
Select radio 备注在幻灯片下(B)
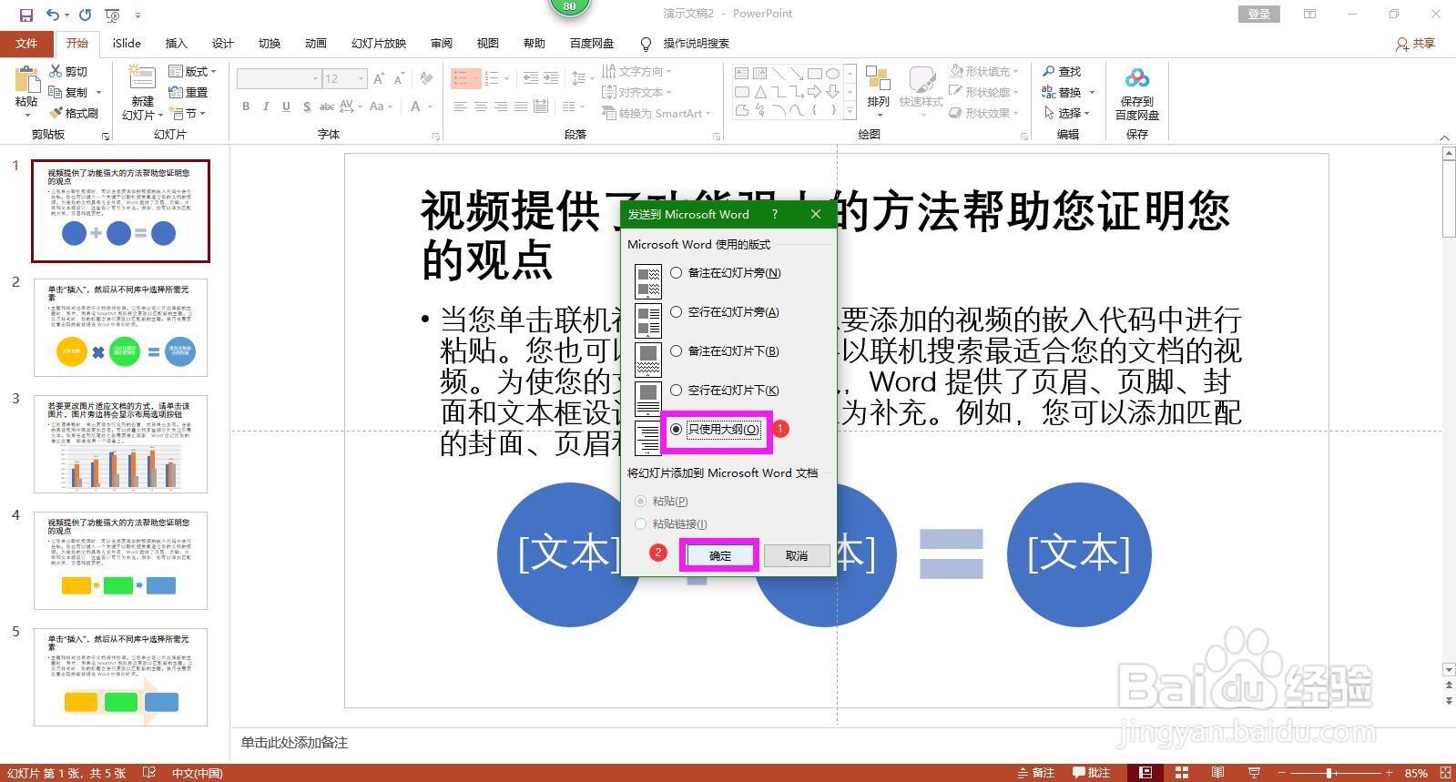pos(676,350)
